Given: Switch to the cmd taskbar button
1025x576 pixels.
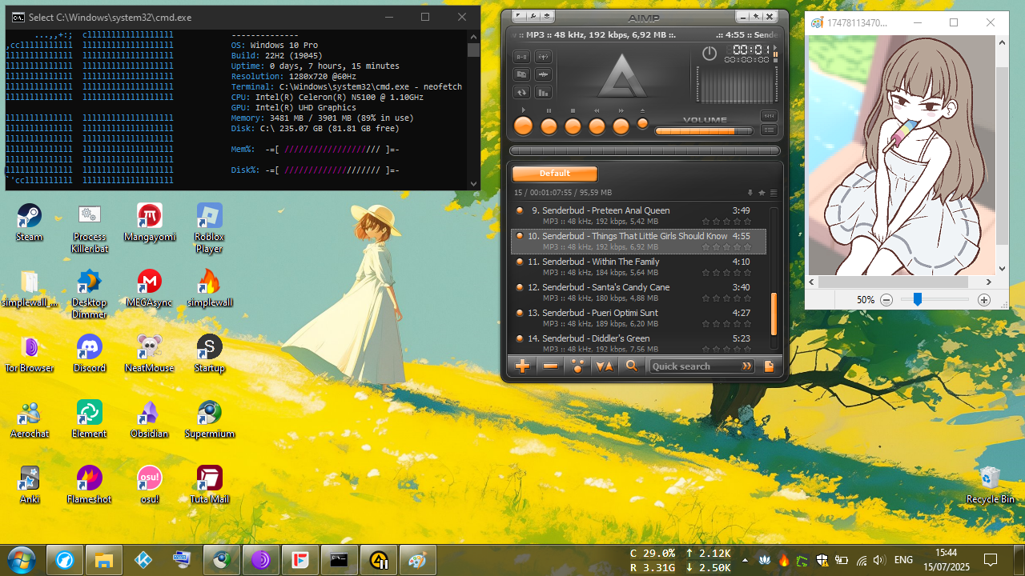Looking at the screenshot, I should tap(339, 560).
